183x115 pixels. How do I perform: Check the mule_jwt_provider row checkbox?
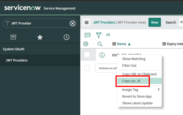pyautogui.click(x=87, y=55)
